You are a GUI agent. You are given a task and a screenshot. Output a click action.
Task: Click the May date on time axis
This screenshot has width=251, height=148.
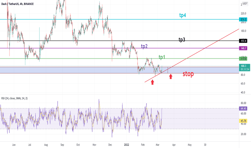(190, 145)
